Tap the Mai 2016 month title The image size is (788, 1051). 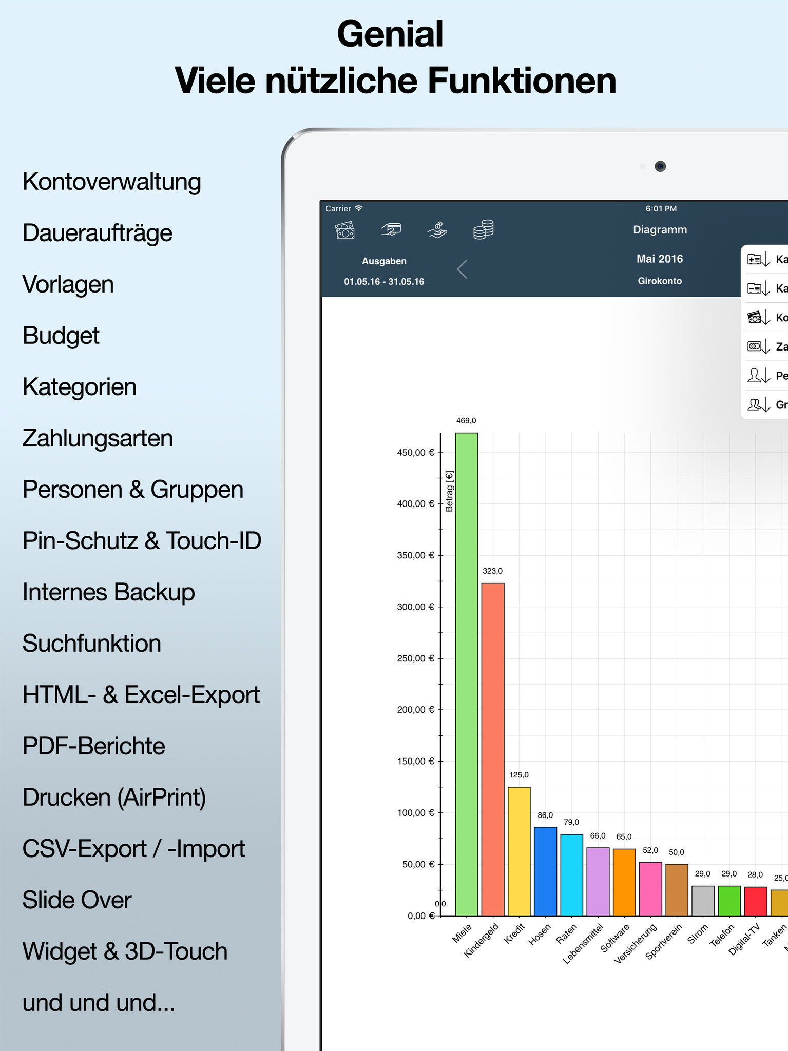pyautogui.click(x=660, y=259)
